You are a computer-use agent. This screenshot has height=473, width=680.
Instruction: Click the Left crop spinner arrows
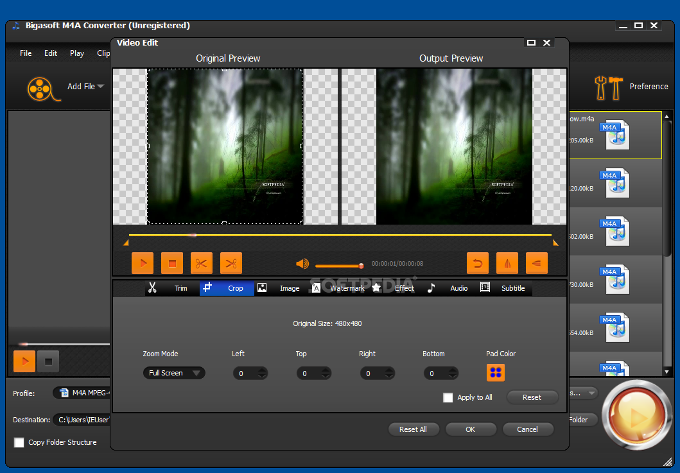click(262, 374)
